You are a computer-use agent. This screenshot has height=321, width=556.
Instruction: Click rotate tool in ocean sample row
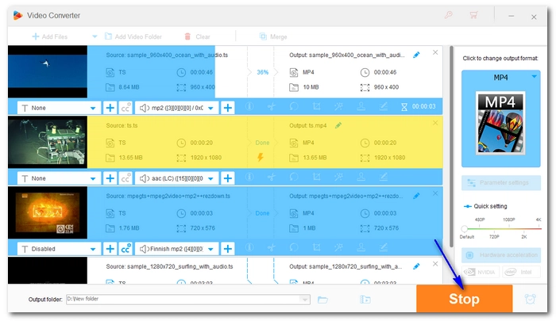tap(294, 106)
